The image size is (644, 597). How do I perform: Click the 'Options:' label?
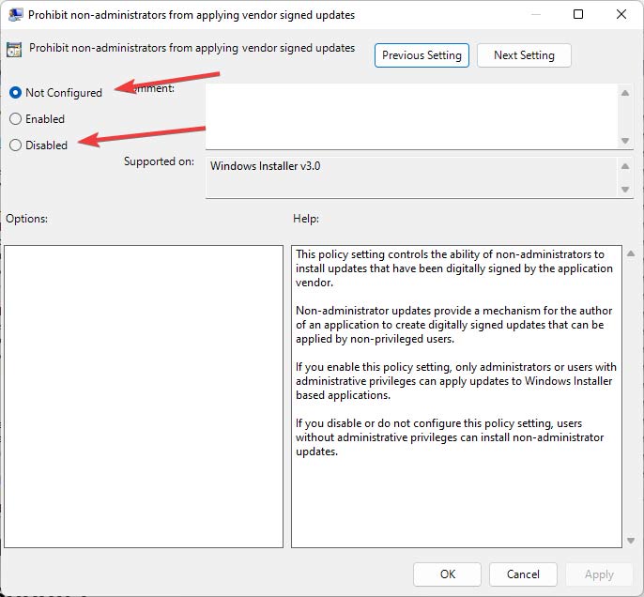click(26, 219)
